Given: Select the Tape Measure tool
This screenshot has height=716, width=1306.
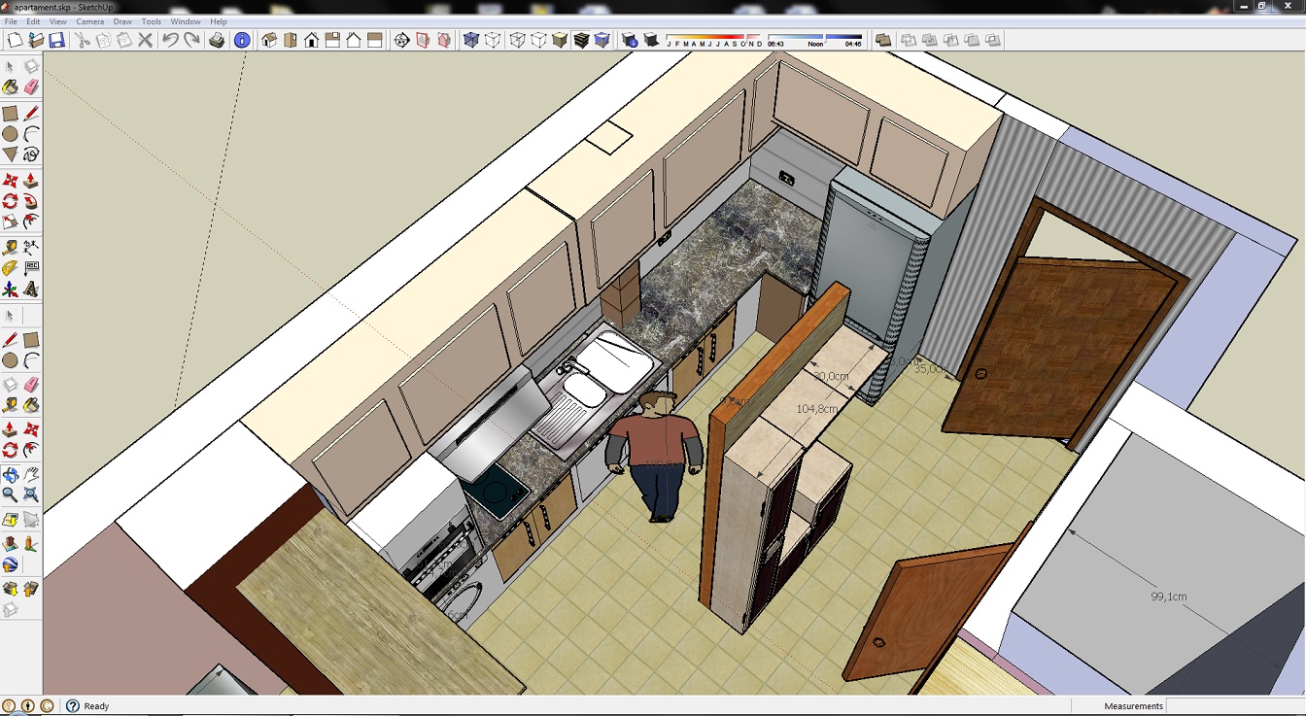Looking at the screenshot, I should pyautogui.click(x=10, y=248).
